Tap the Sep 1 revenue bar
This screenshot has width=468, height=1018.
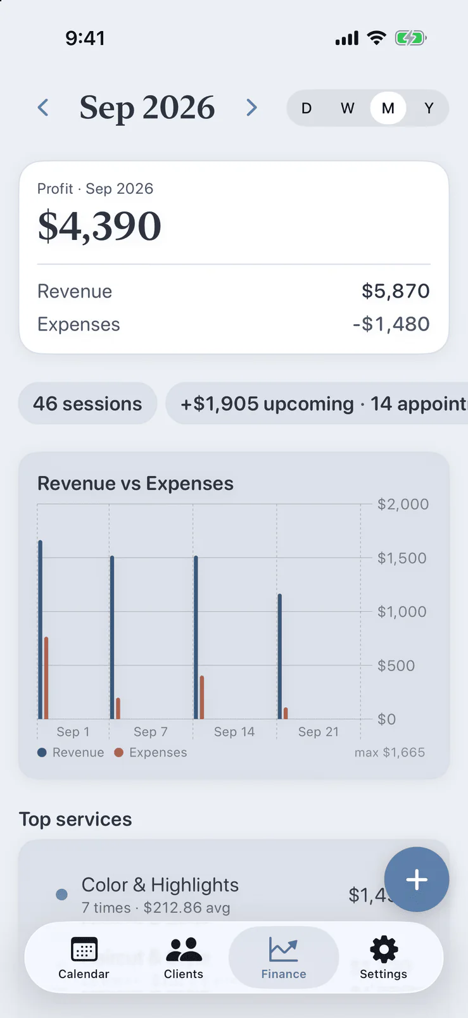41,629
